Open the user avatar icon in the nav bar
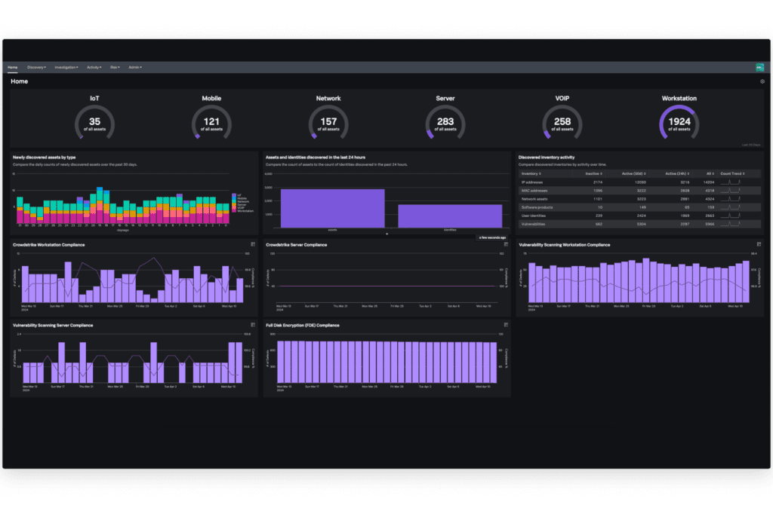Screen dimensions: 773x508 click(x=759, y=67)
